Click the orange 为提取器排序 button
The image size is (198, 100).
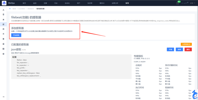tap(186, 44)
